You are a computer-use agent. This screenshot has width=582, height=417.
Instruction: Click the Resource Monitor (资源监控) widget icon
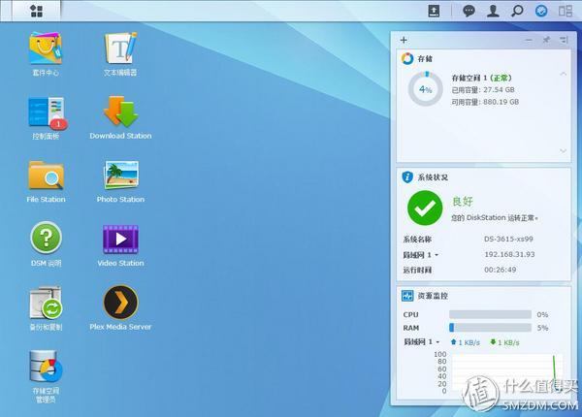pyautogui.click(x=407, y=296)
